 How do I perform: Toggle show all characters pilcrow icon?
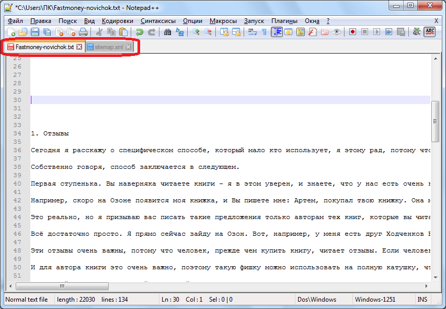264,32
